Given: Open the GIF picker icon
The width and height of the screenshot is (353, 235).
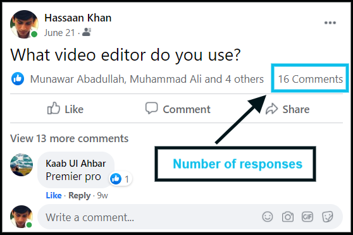Looking at the screenshot, I should 307,217.
